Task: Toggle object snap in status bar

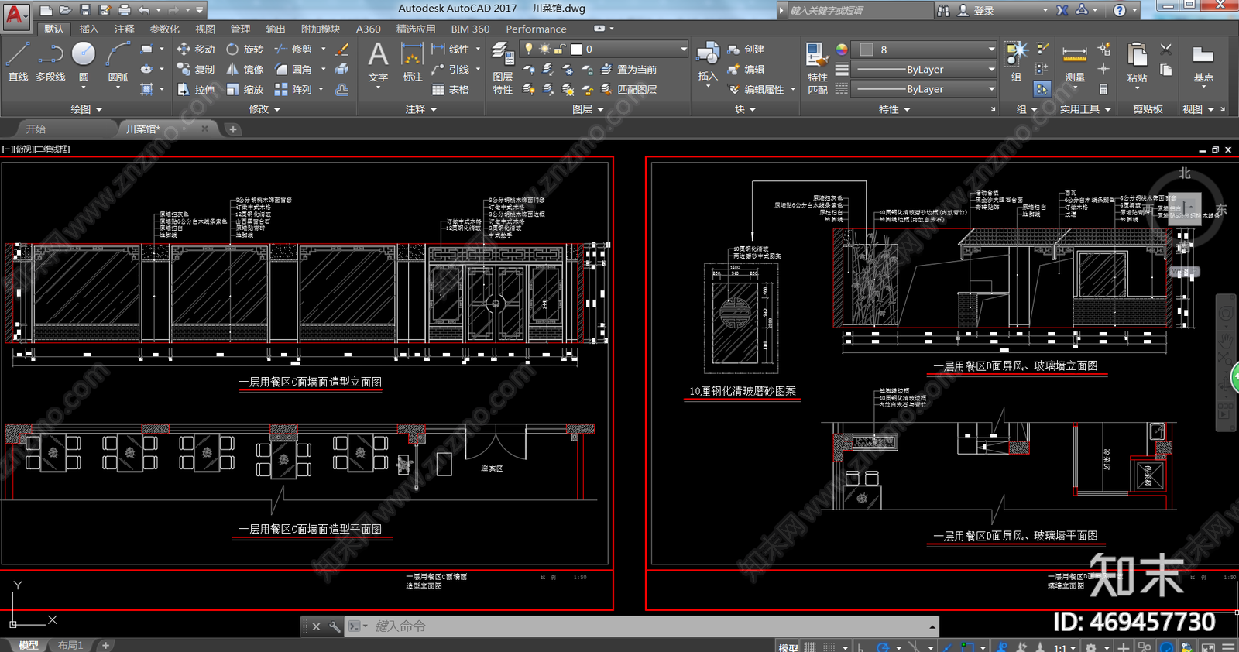Action: point(968,647)
